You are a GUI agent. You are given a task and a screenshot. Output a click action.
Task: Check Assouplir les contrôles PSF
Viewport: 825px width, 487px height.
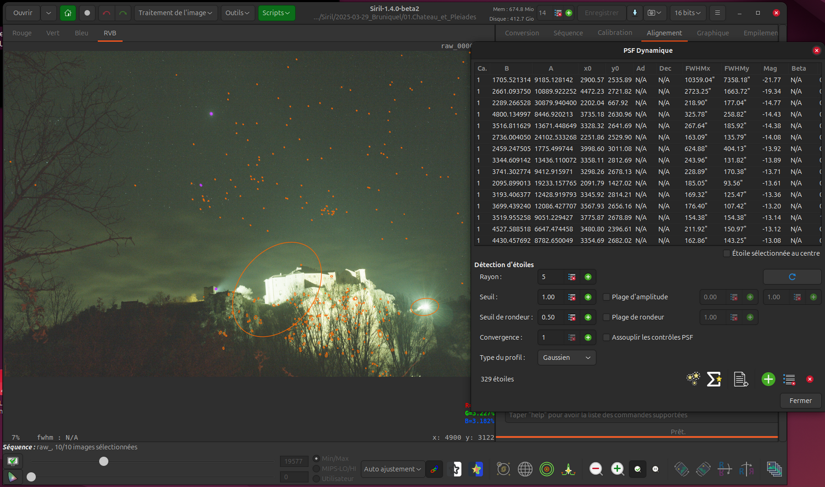click(607, 337)
